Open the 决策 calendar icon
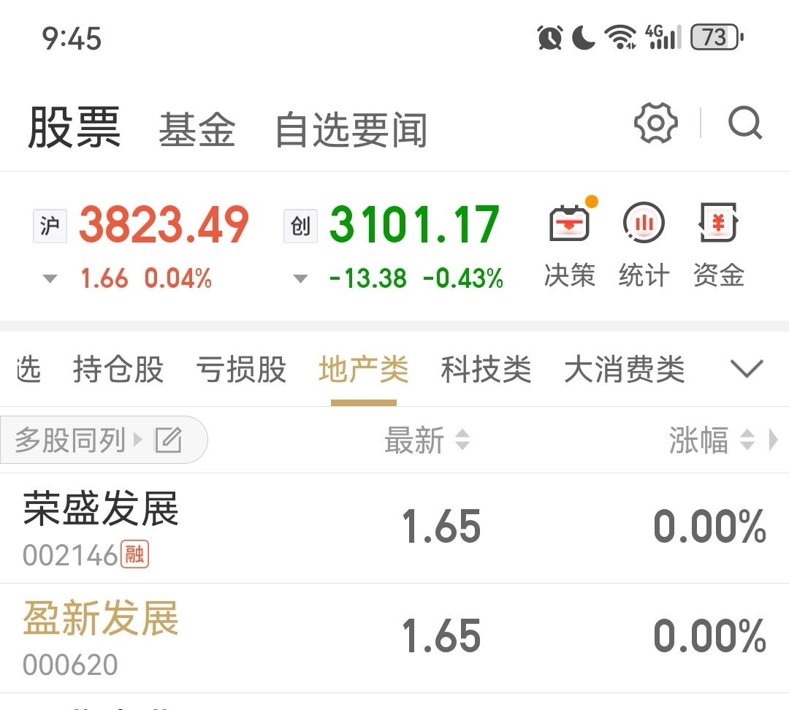The image size is (789, 710). (x=570, y=222)
